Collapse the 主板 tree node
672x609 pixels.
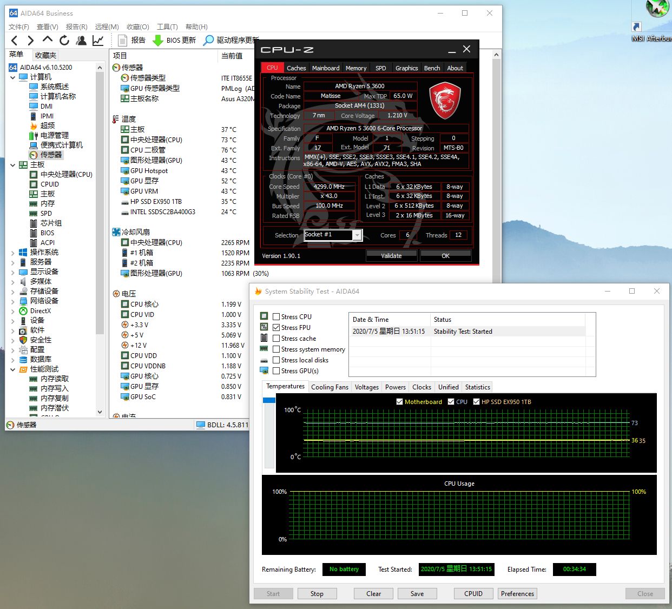pyautogui.click(x=13, y=165)
